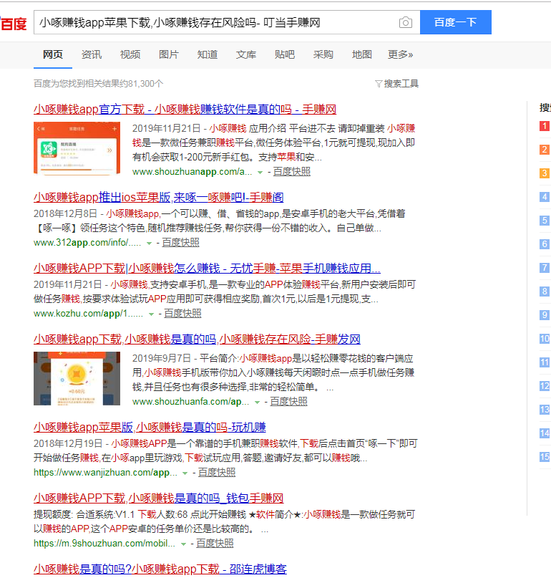Click the www.shouzhuanapp.com URL
The image size is (551, 578).
point(192,172)
